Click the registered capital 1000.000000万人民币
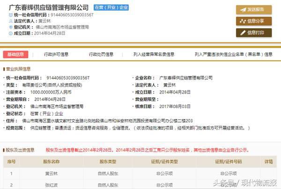Screen dimensions: 281x189 [x=51, y=92]
